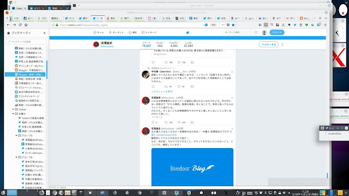Open profile more options vertical dots
The width and height of the screenshot is (349, 196).
click(282, 45)
